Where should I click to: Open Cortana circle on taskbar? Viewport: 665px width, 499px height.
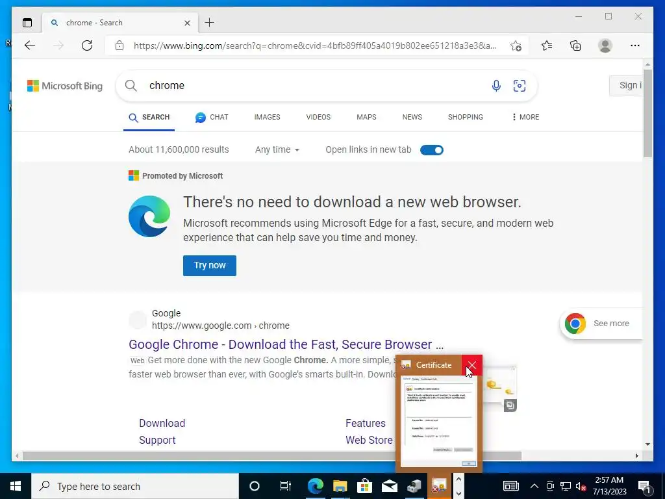pyautogui.click(x=254, y=486)
